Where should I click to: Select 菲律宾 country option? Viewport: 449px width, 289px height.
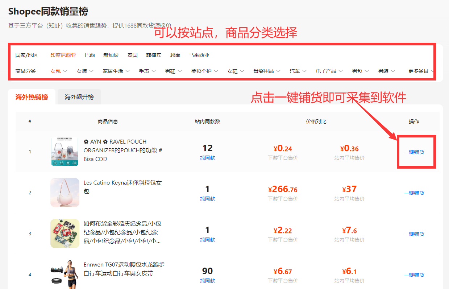pyautogui.click(x=154, y=55)
